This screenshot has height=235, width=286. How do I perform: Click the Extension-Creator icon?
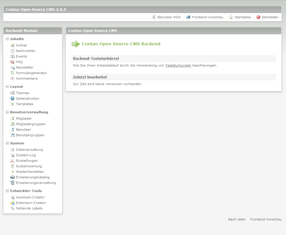pyautogui.click(x=12, y=203)
